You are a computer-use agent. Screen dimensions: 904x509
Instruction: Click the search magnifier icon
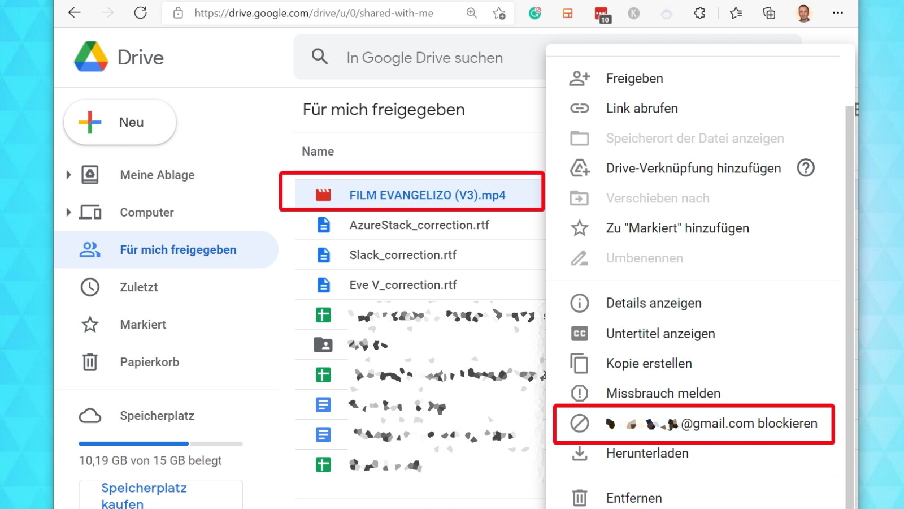320,57
